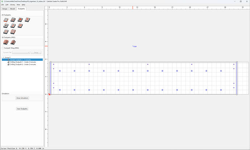250x150 pixels.
Task: Open the Current Tile dropdown
Action: pos(21,53)
